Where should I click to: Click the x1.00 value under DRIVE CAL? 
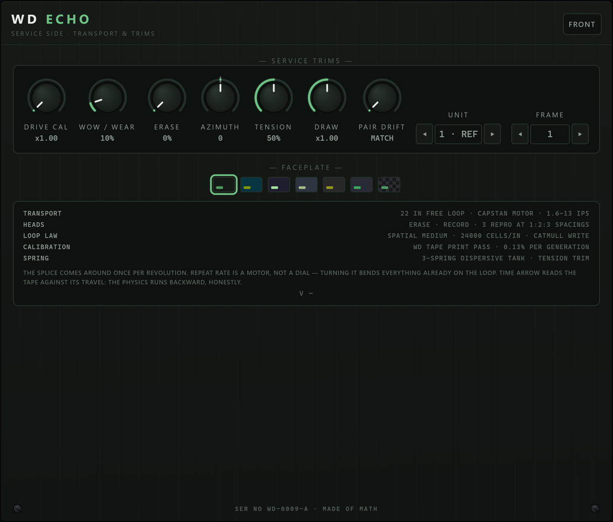click(x=46, y=138)
